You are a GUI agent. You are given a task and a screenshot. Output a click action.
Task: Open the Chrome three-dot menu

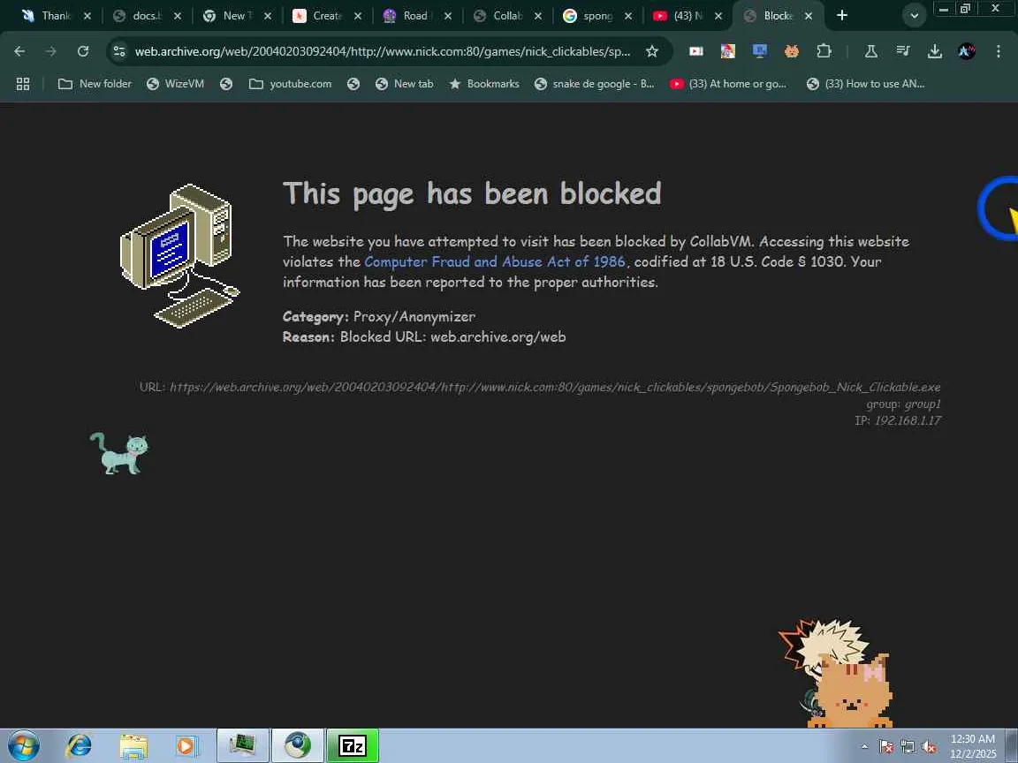click(999, 51)
